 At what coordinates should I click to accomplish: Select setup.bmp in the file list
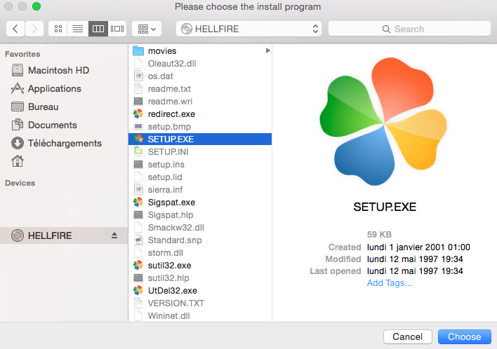click(200, 127)
